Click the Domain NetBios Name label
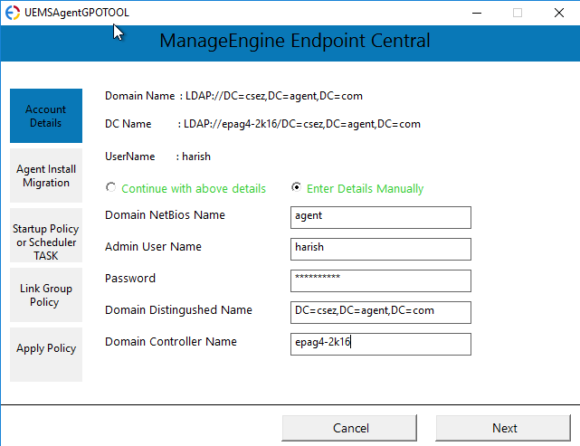Viewport: 580px width, 446px height. click(x=165, y=215)
